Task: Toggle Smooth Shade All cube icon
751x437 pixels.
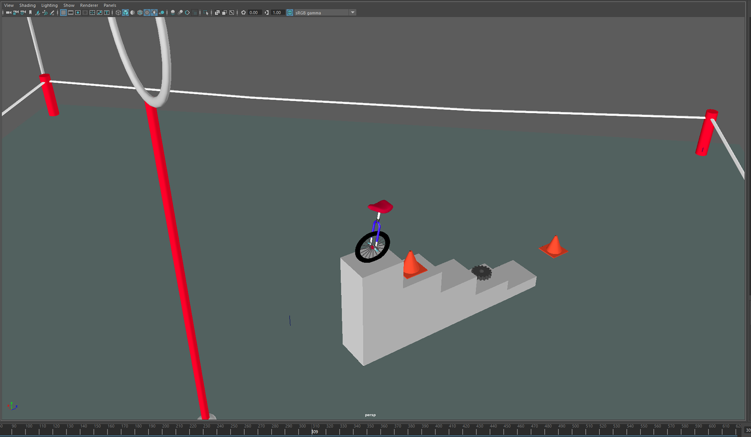Action: tap(125, 13)
